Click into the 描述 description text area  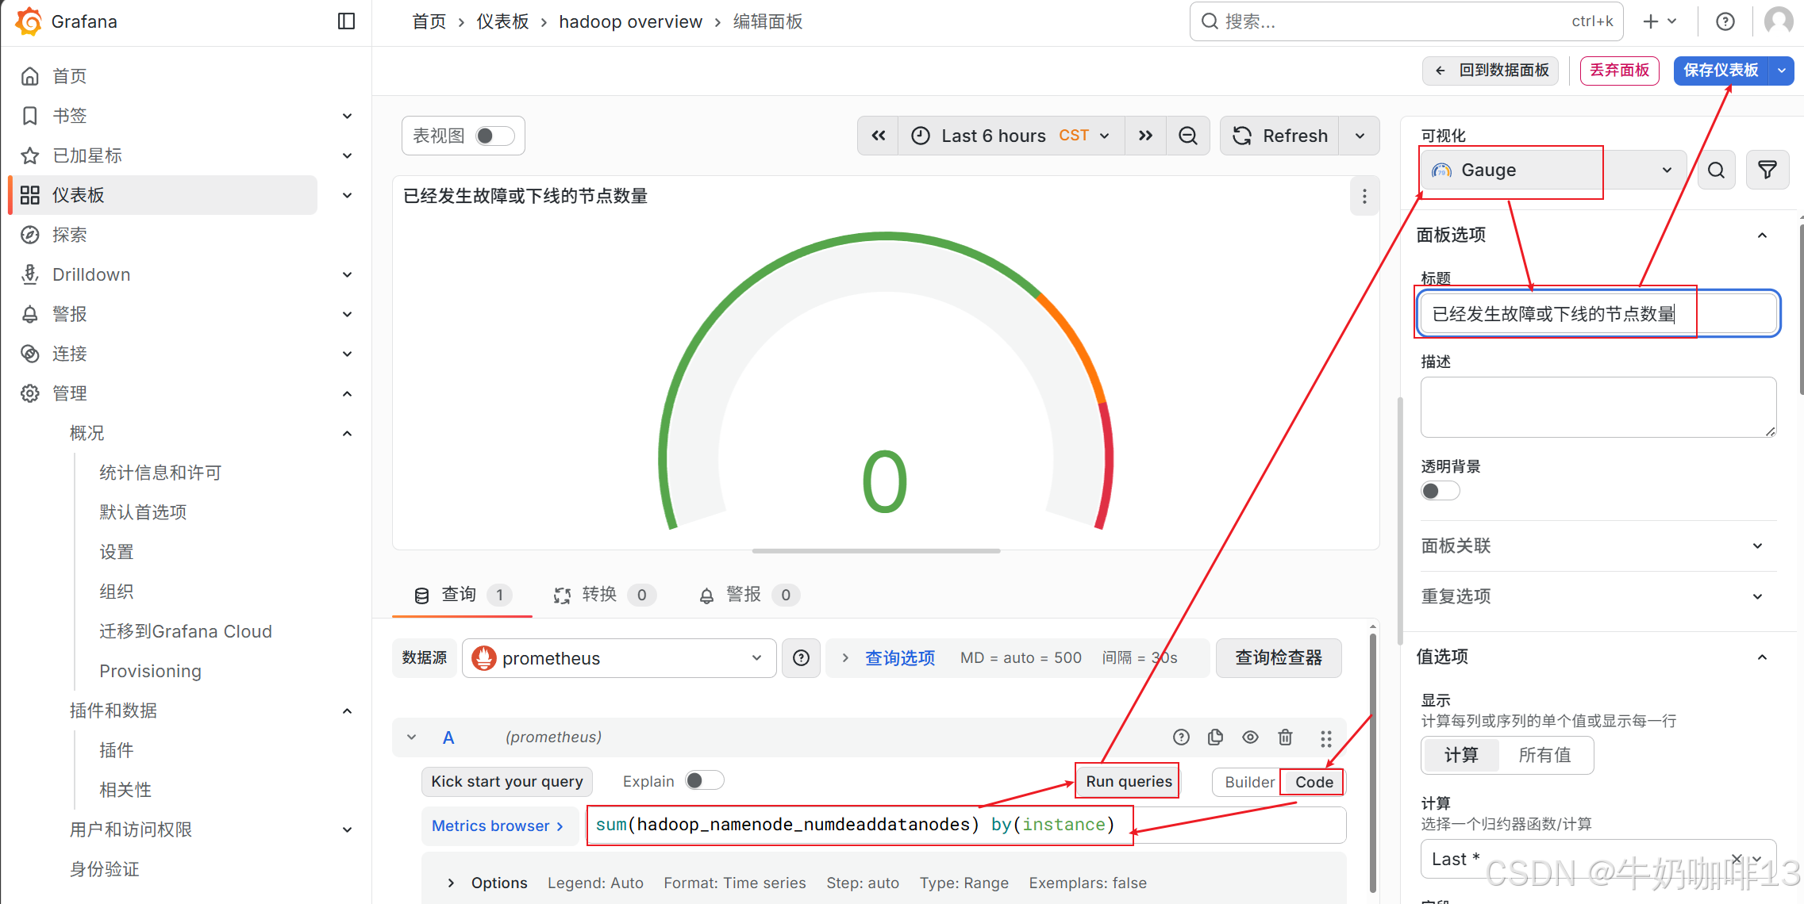tap(1597, 407)
